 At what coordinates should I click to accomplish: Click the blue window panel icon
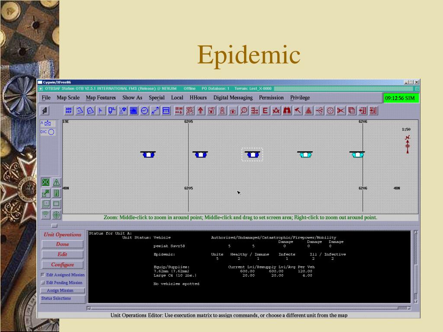166,110
